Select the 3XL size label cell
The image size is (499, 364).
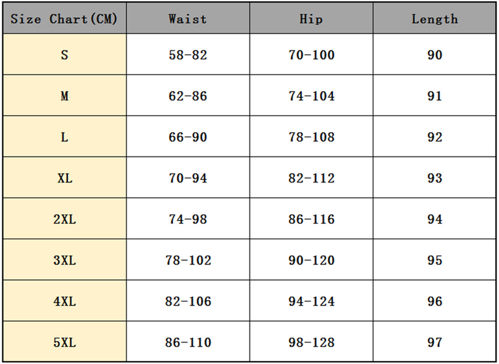64,261
